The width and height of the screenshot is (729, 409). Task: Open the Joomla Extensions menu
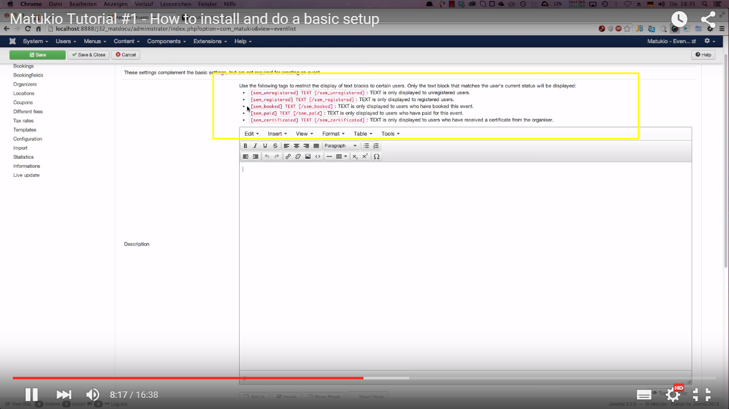tap(210, 42)
